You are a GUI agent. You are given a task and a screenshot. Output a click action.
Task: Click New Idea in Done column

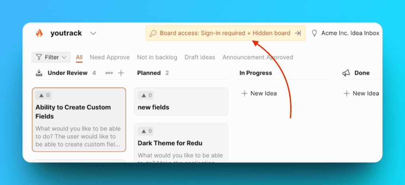tap(361, 93)
